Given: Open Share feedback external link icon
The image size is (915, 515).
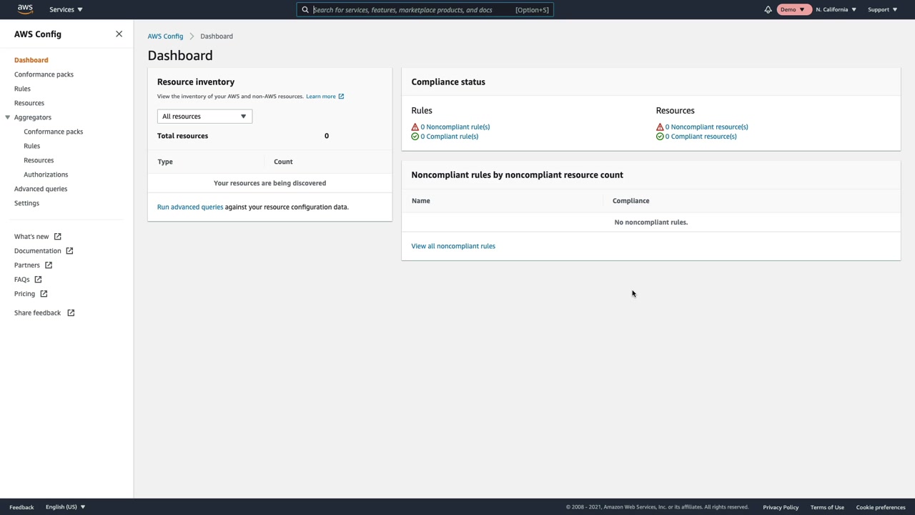Looking at the screenshot, I should (x=71, y=313).
